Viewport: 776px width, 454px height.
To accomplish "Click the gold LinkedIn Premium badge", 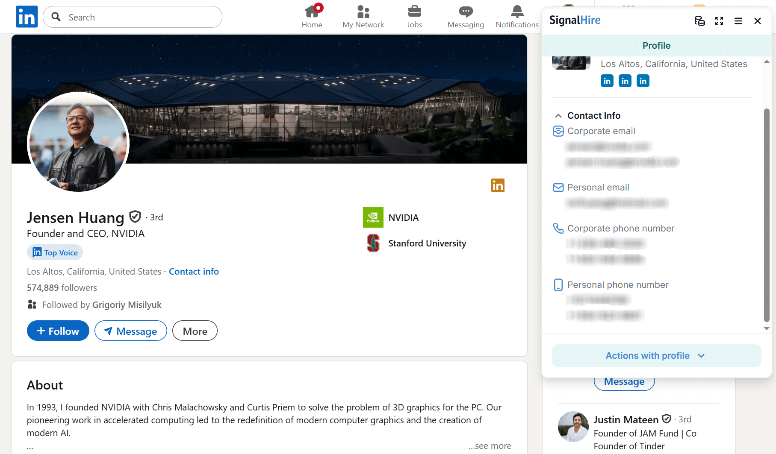I will pos(498,185).
